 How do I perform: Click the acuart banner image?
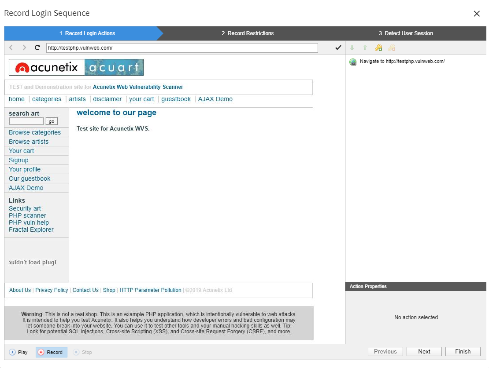click(114, 67)
